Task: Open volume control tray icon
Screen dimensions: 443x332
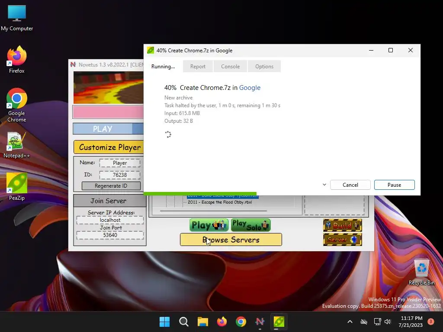Action: pyautogui.click(x=388, y=322)
